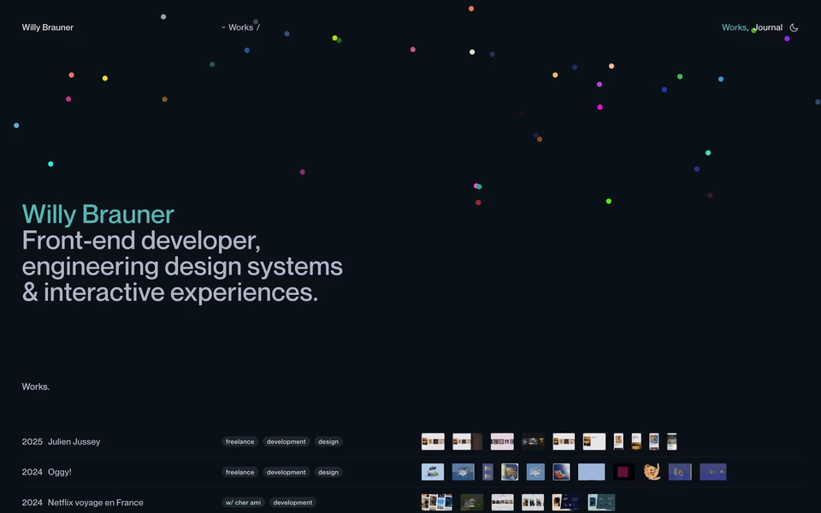Click the 'w/ cher ami' tag on Netflix row
The height and width of the screenshot is (513, 821).
pyautogui.click(x=243, y=503)
